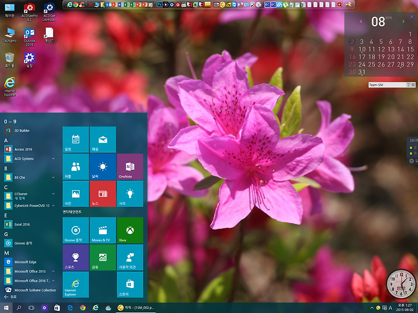This screenshot has height=313, width=418.
Task: Launch the green Xbox tile
Action: click(130, 230)
